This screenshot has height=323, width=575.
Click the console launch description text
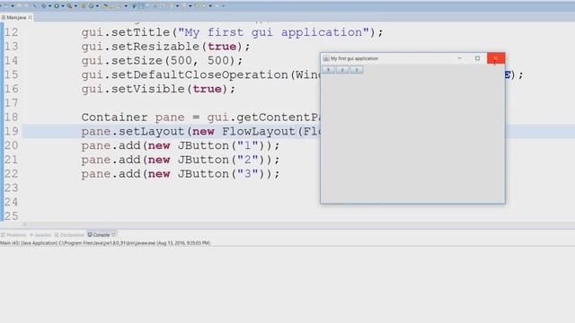(x=105, y=243)
